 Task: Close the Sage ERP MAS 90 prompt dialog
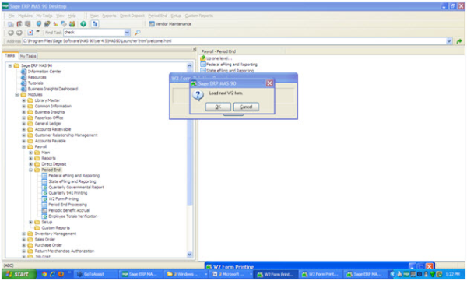269,83
